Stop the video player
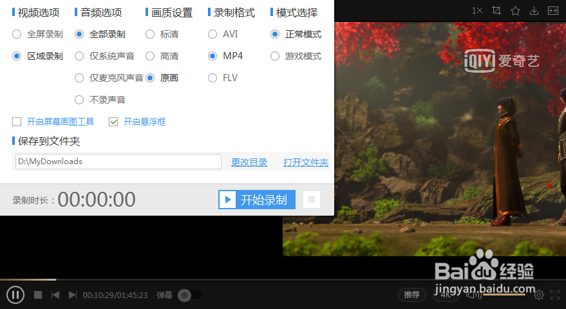The height and width of the screenshot is (309, 566). [38, 295]
